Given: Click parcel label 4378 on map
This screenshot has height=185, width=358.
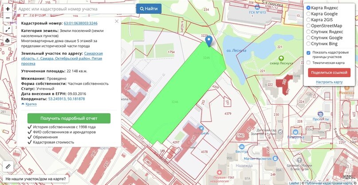Looking at the screenshot, I should point(205,152).
